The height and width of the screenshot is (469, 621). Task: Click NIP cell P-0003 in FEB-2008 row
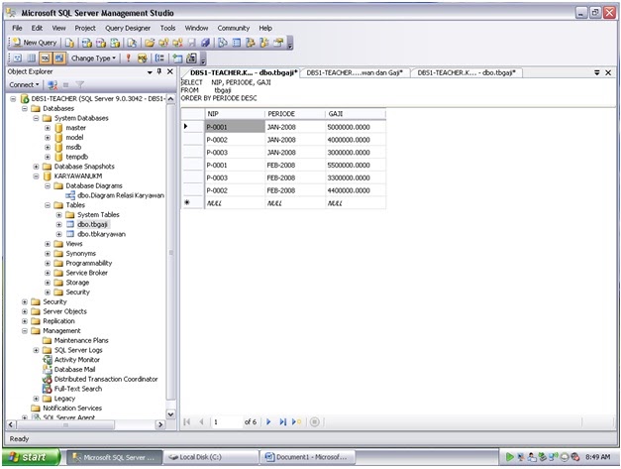click(235, 178)
